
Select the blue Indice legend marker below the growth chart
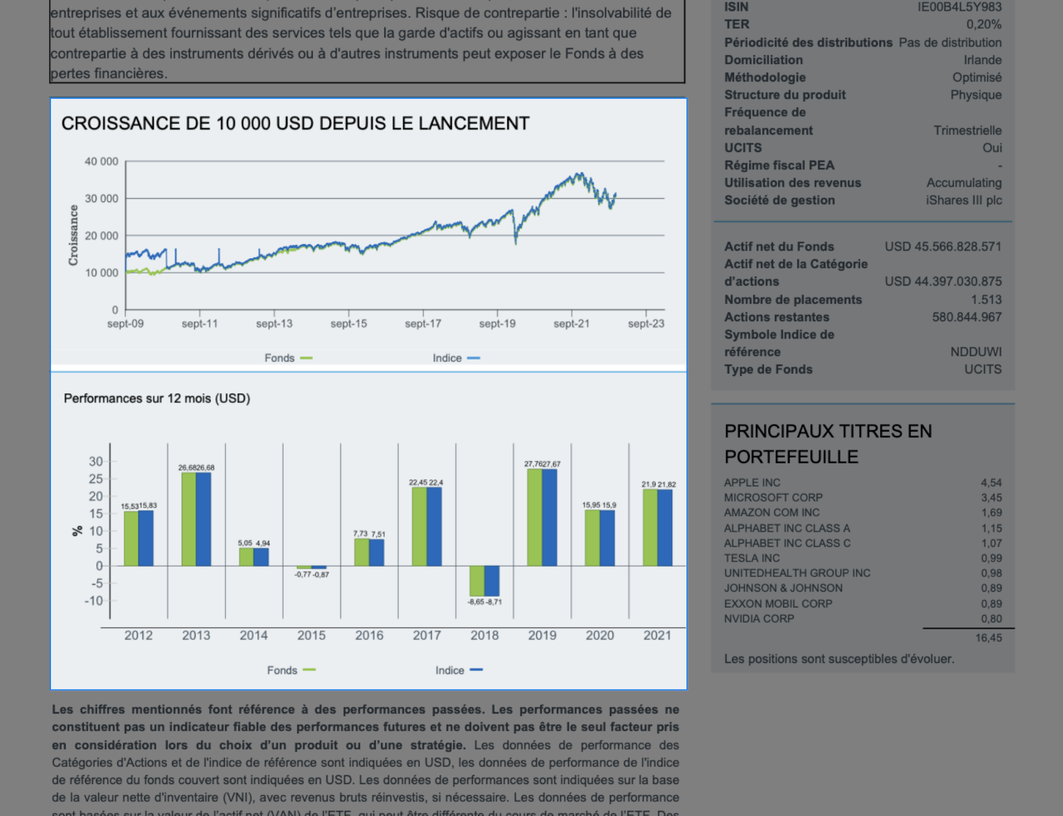475,358
